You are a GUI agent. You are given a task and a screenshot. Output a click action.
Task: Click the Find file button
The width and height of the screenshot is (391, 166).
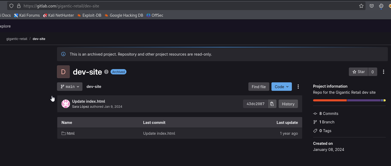[x=259, y=87]
